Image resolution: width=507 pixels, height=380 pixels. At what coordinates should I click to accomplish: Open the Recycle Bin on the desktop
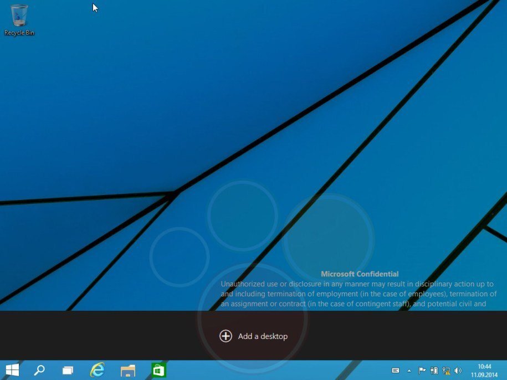(19, 17)
